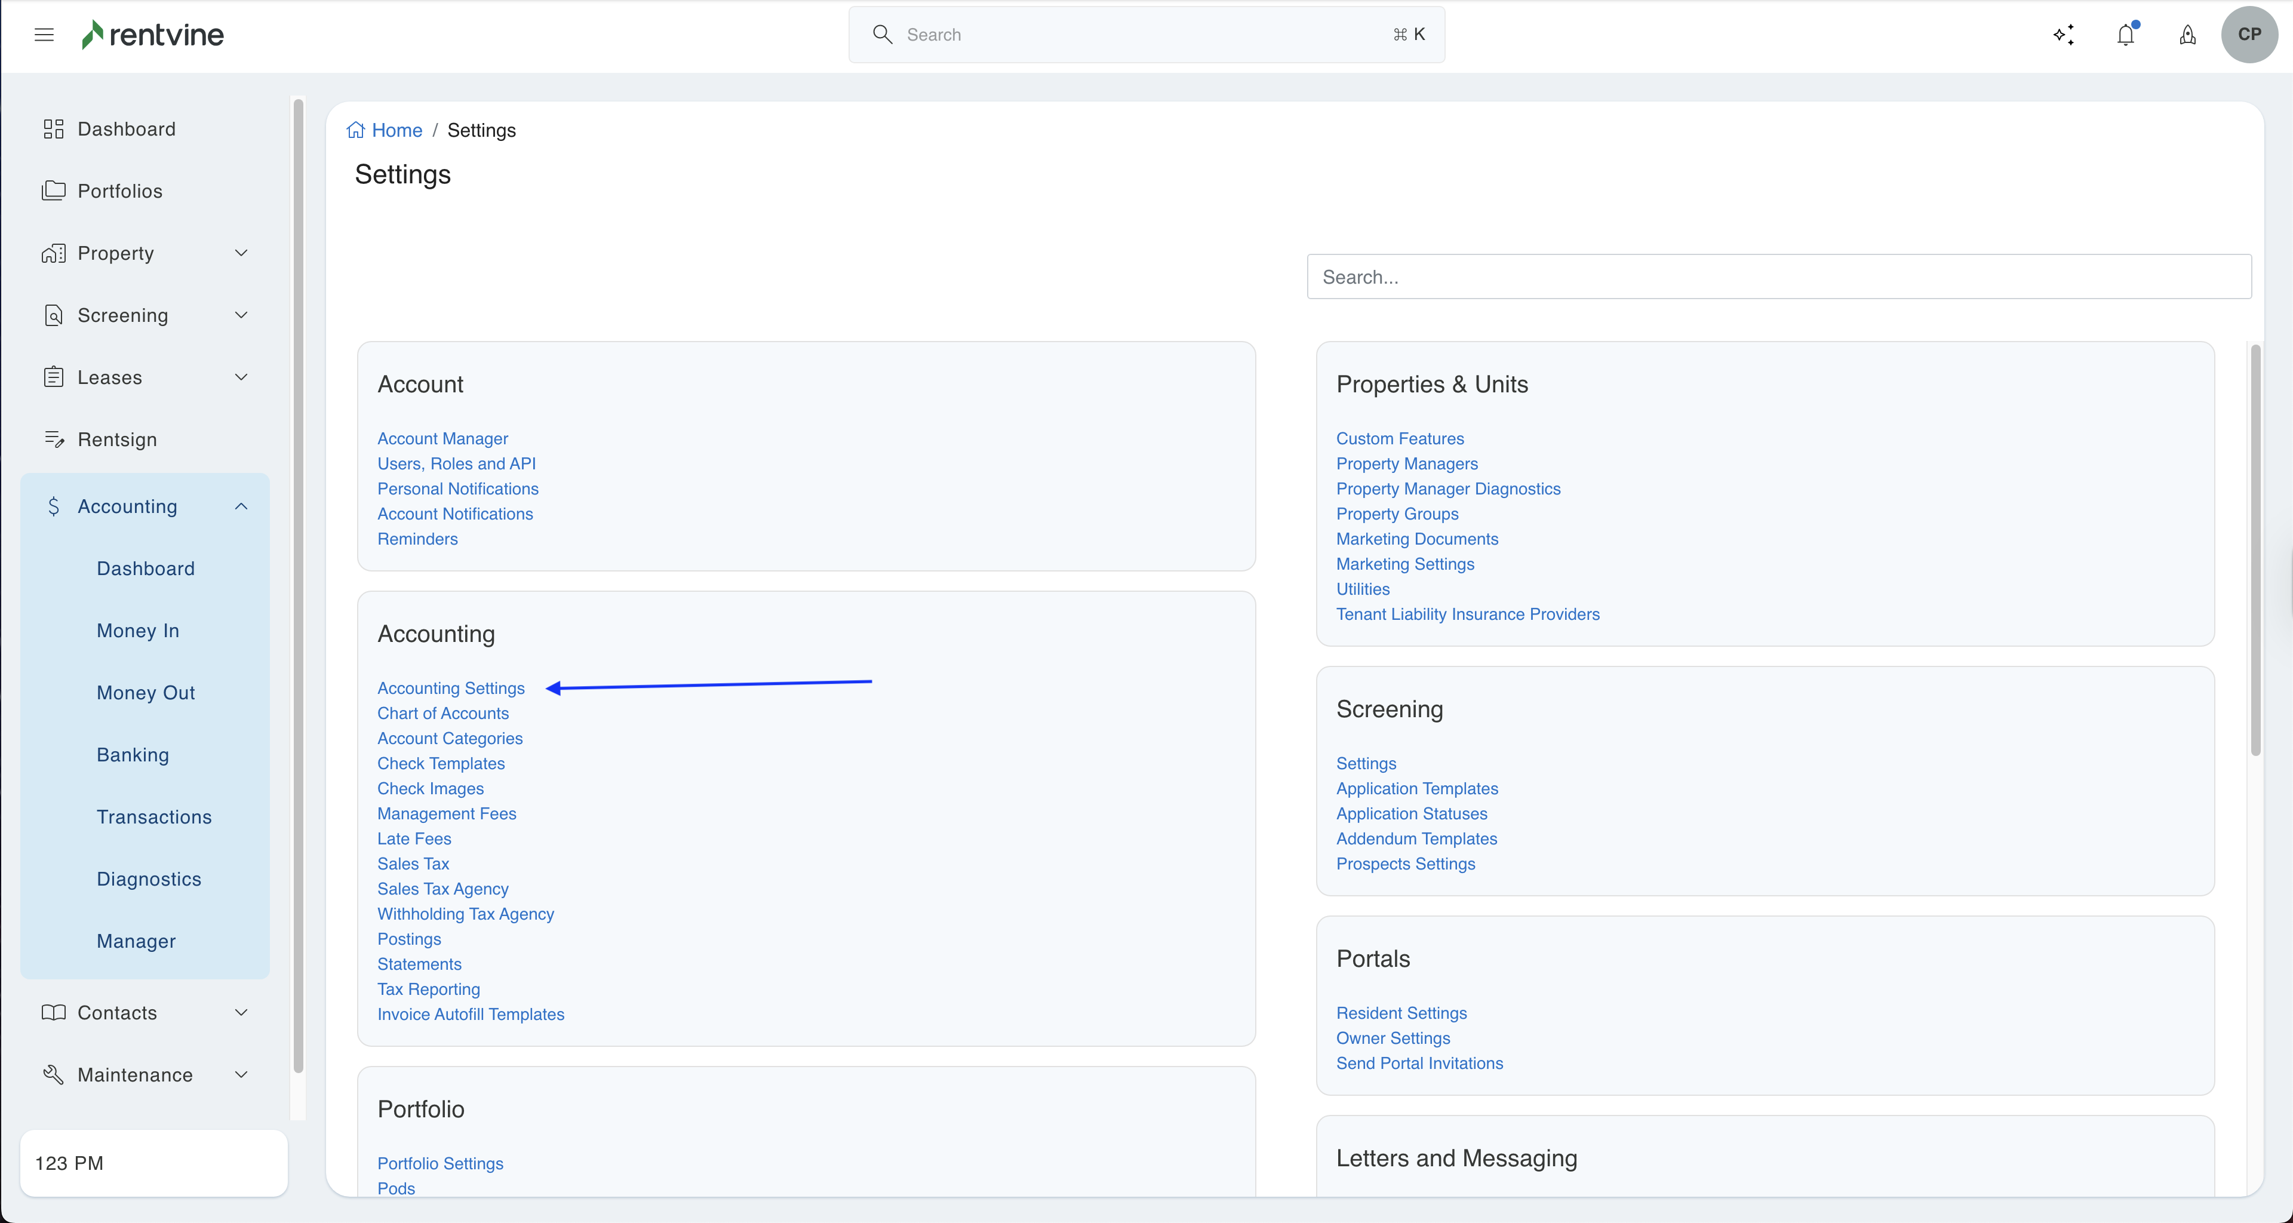Select Banking in the sidebar submenu
The image size is (2293, 1223).
[133, 755]
